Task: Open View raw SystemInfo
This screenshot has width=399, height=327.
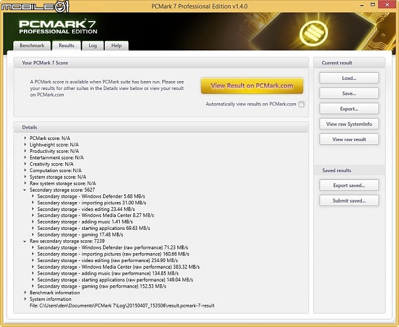Action: pos(349,124)
